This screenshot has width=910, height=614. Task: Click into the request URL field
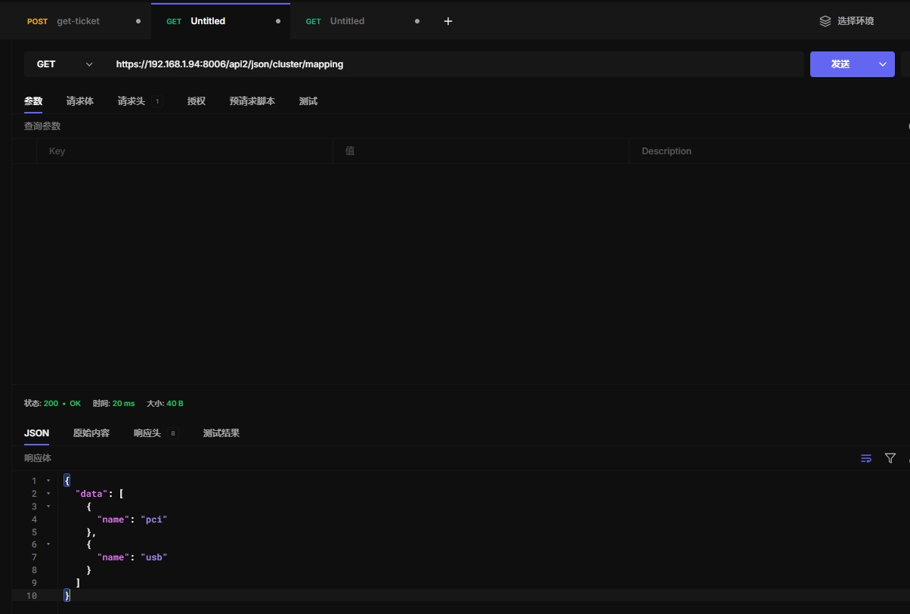[453, 64]
